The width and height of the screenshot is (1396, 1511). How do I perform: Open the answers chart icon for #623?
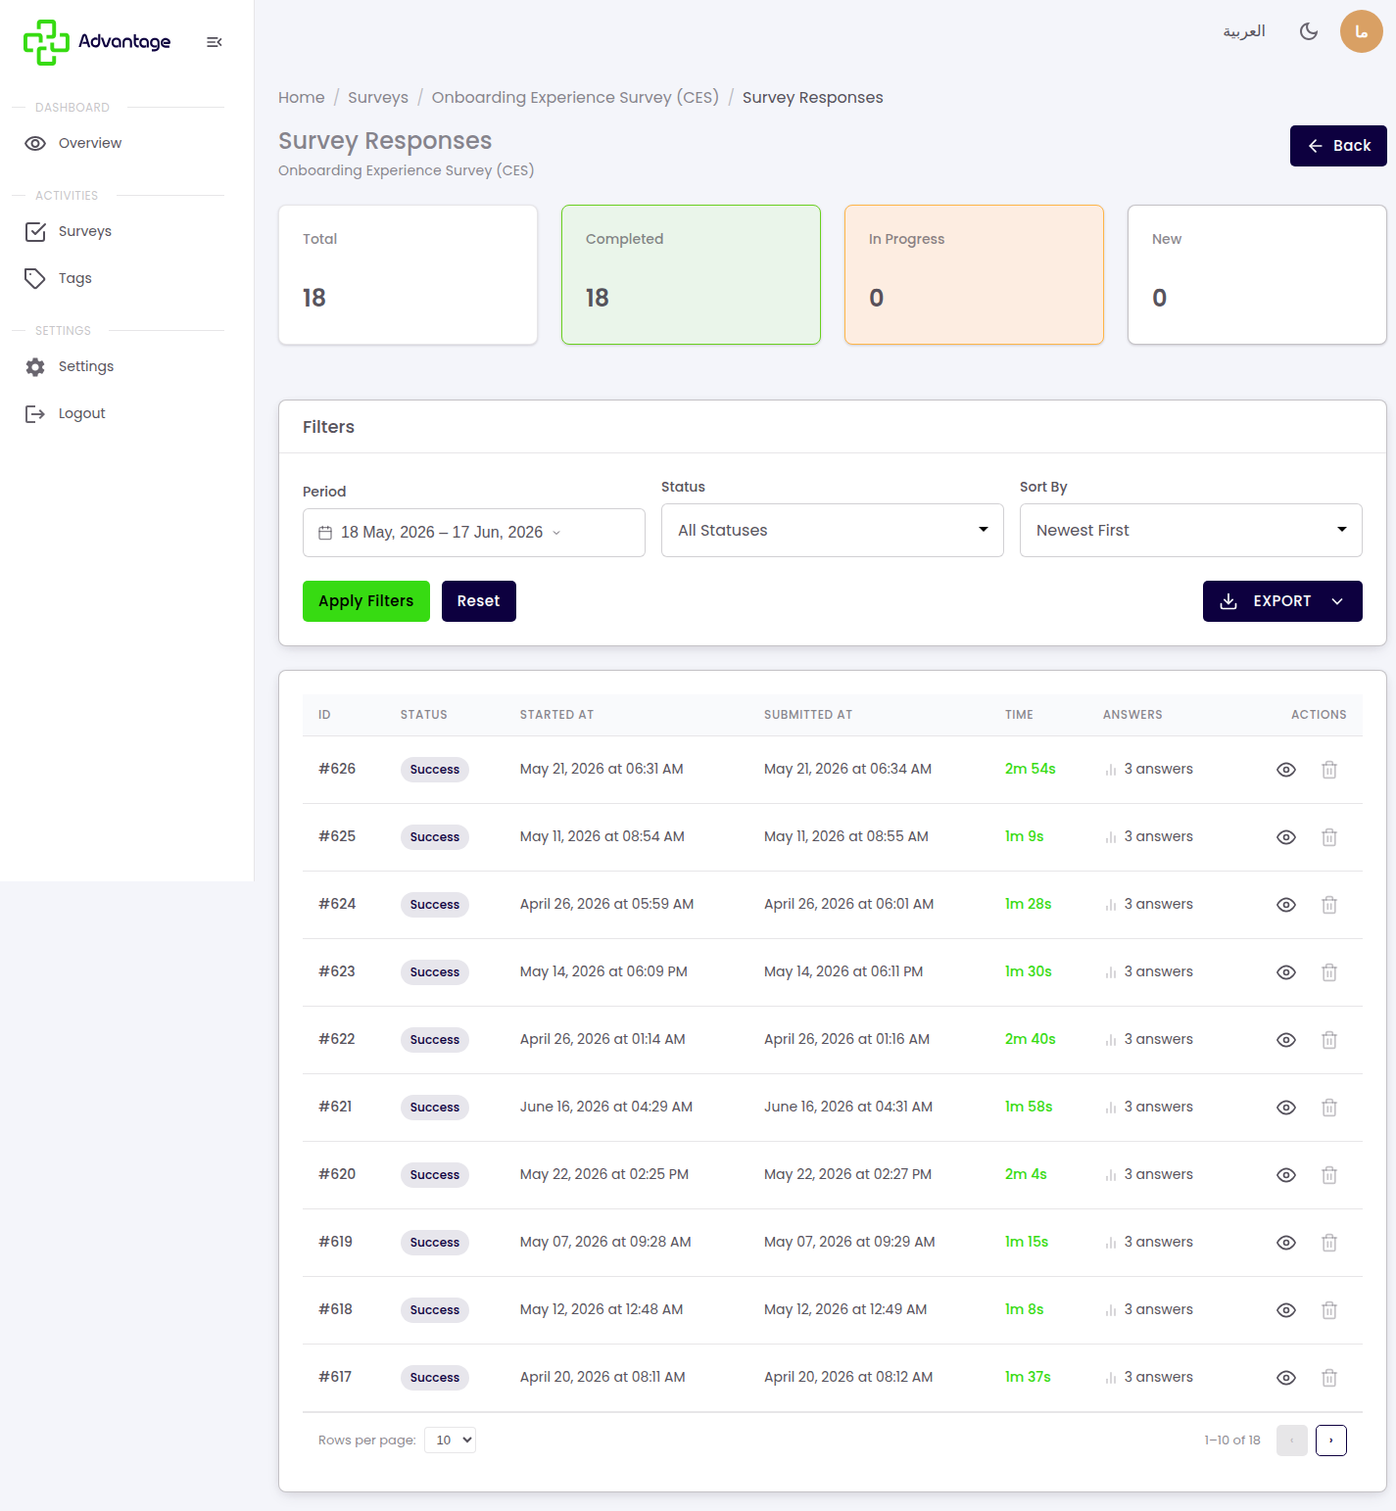(1111, 972)
